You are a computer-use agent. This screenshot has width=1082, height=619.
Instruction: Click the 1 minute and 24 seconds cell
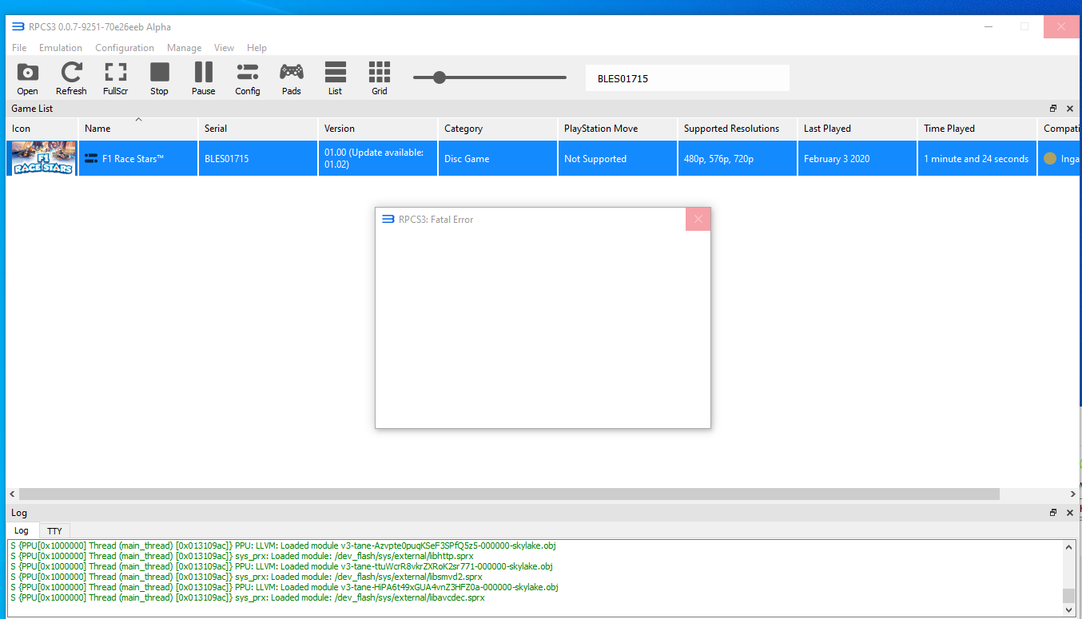coord(977,158)
